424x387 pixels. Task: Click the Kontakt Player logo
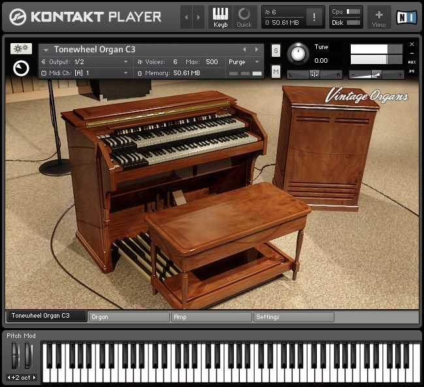pos(85,17)
